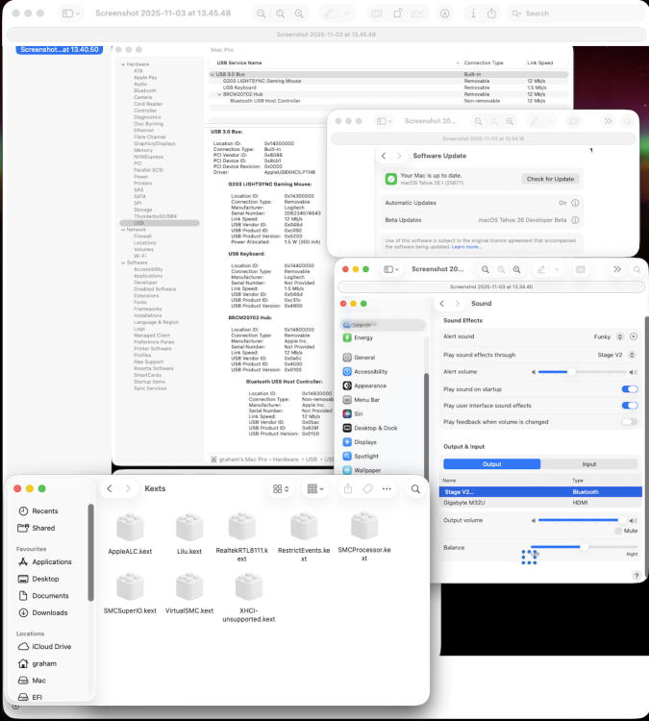Click the share icon in Kexts Finder toolbar
Viewport: 649px width, 721px height.
click(348, 488)
